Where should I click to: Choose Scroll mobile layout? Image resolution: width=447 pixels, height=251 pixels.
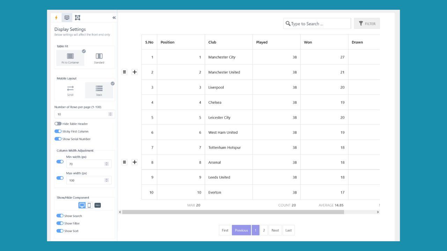click(x=71, y=90)
